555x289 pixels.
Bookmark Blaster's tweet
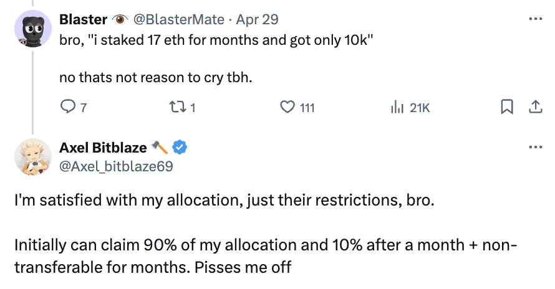[x=507, y=108]
